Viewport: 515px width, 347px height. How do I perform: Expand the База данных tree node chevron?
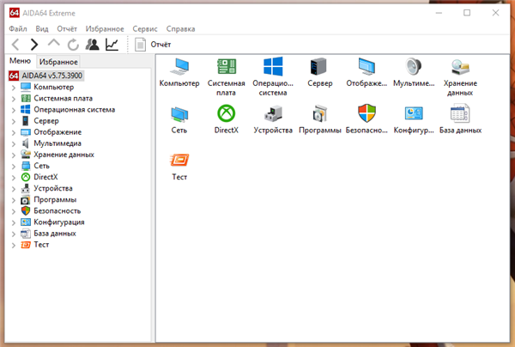pos(13,234)
